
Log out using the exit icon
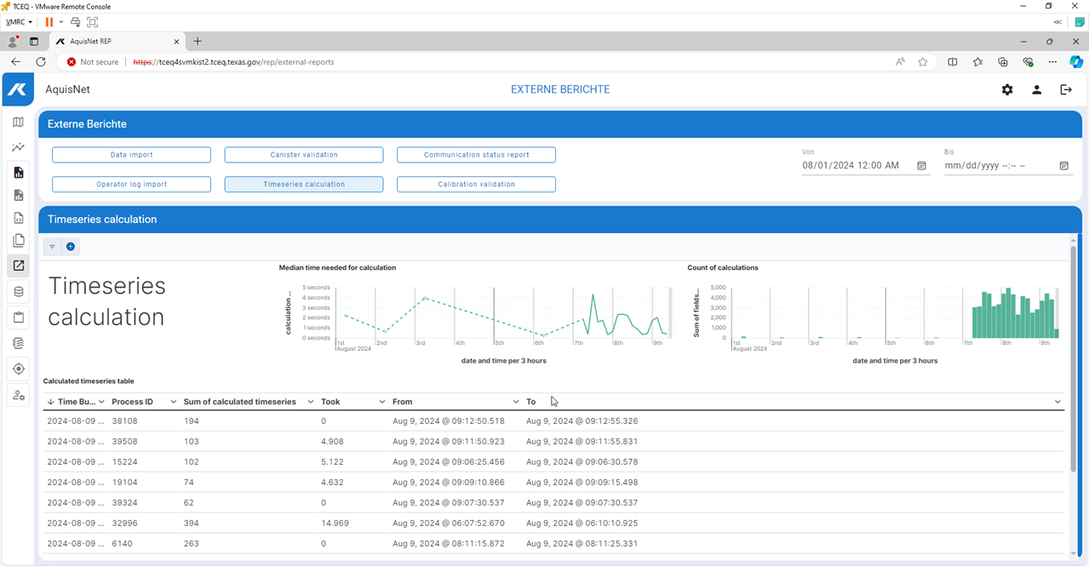coord(1065,89)
